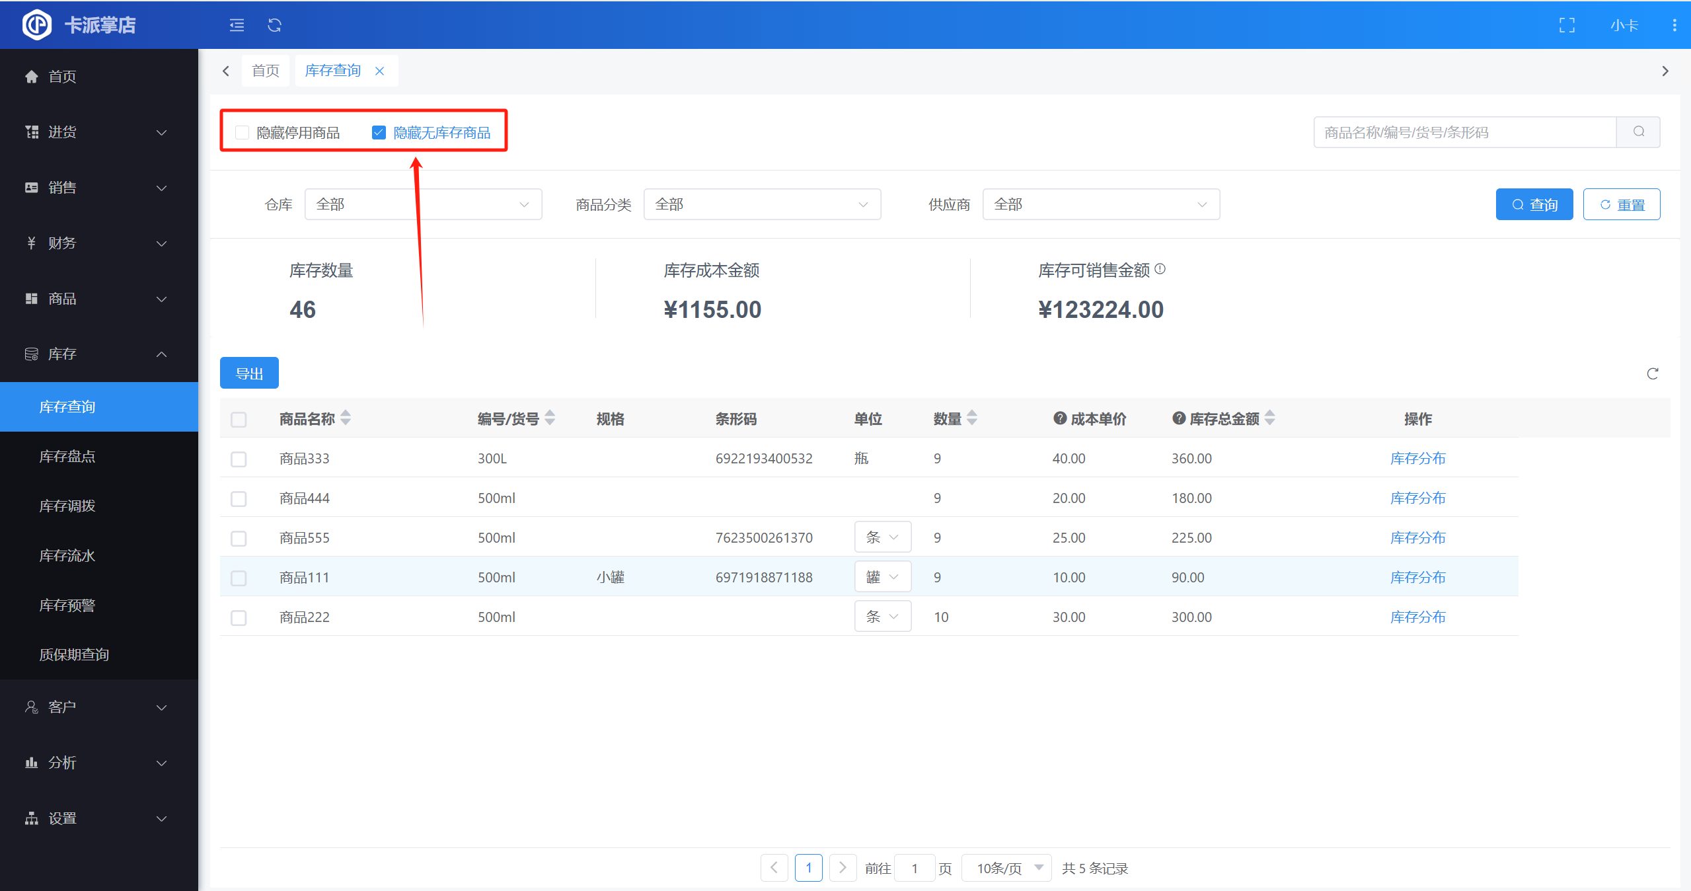Open the 仓库 dropdown selector
Screen dimensions: 1691x891
coord(423,204)
